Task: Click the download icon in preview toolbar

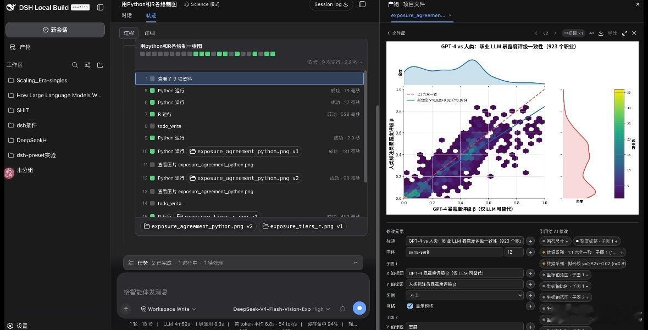Action: point(601,33)
